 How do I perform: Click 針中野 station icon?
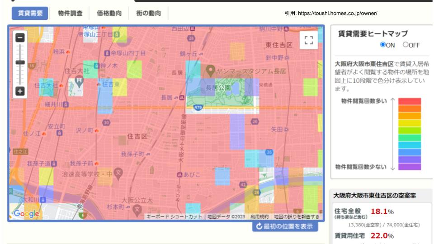(x=287, y=58)
